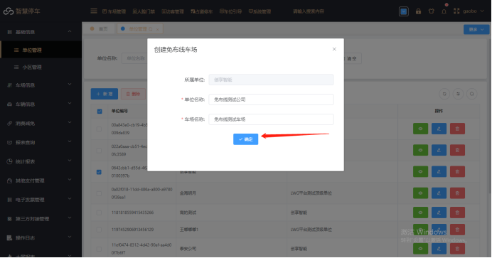The width and height of the screenshot is (492, 258).
Task: Delete the 1181818559415435266 row trash button
Action: tap(457, 213)
